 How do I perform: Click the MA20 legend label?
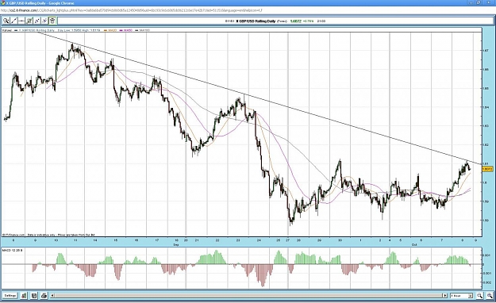pyautogui.click(x=113, y=30)
